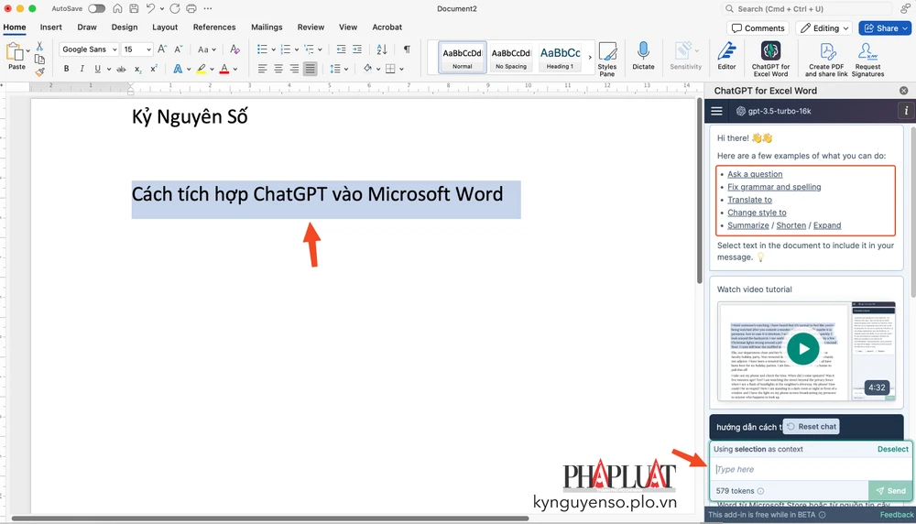Open ChatGPT panel info button
Screen dimensions: 916x524
point(906,111)
